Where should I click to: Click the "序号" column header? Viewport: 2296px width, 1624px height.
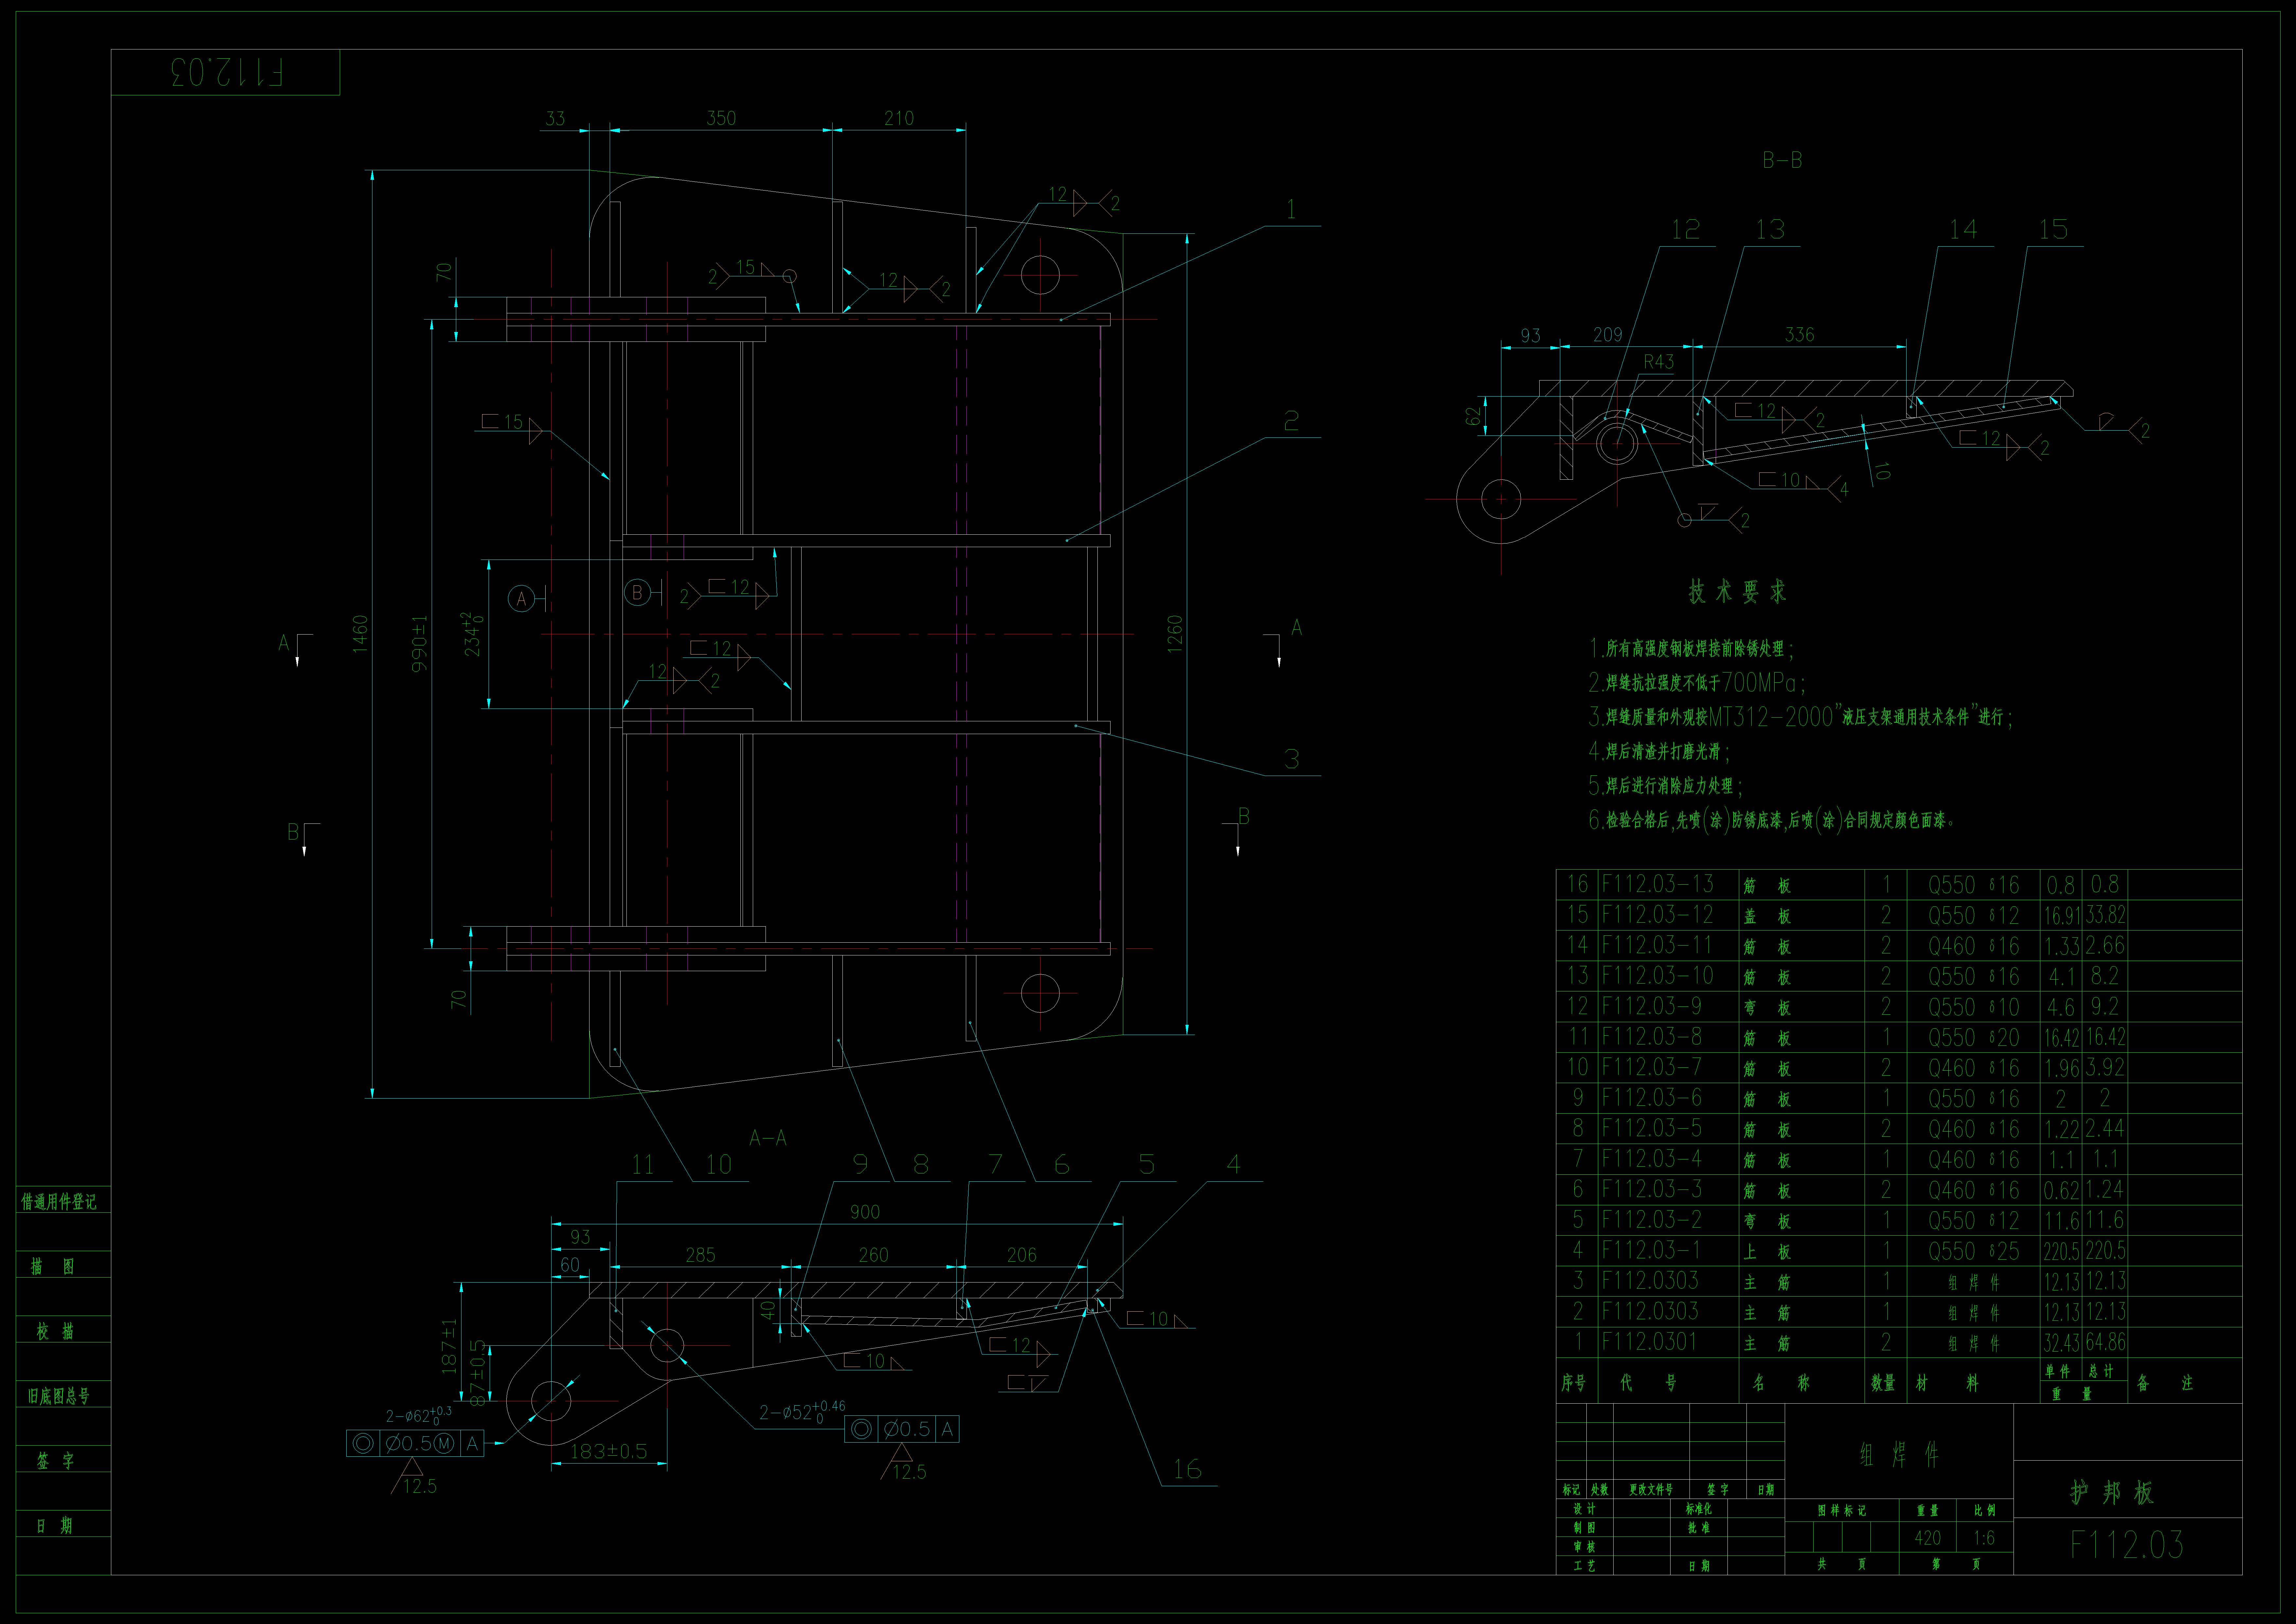click(1574, 1383)
